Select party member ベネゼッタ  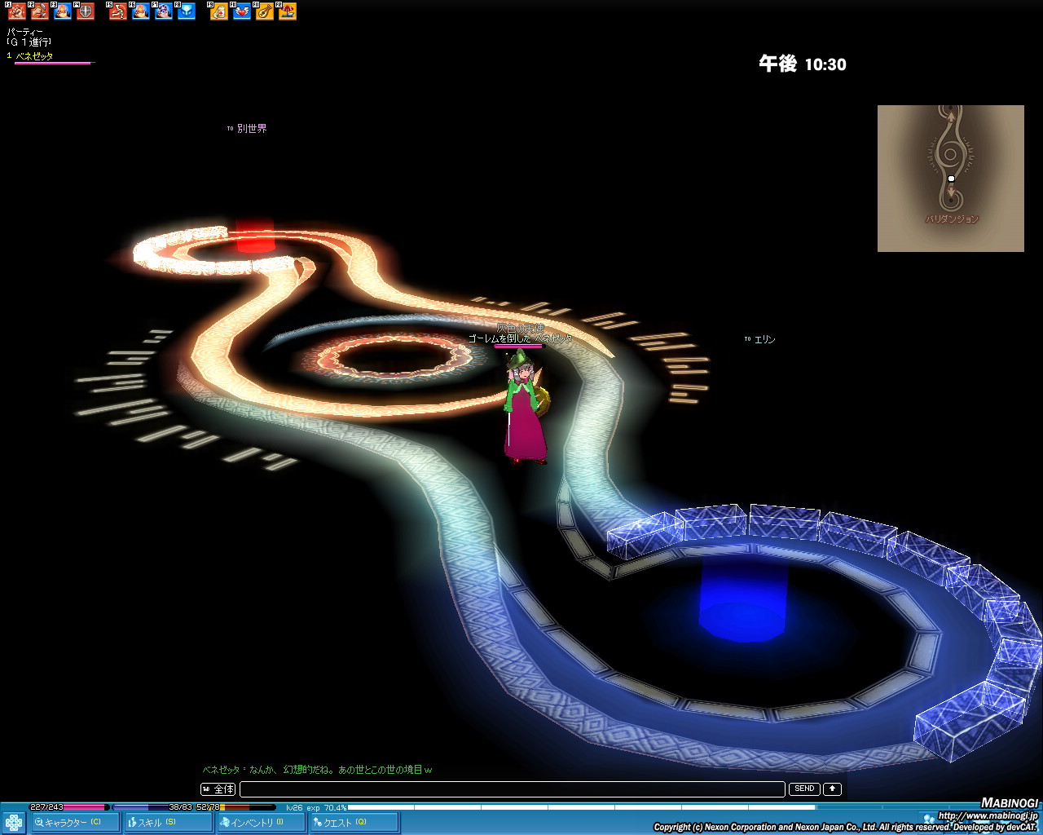pos(34,55)
